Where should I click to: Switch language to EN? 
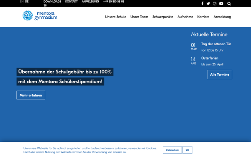click(x=22, y=2)
